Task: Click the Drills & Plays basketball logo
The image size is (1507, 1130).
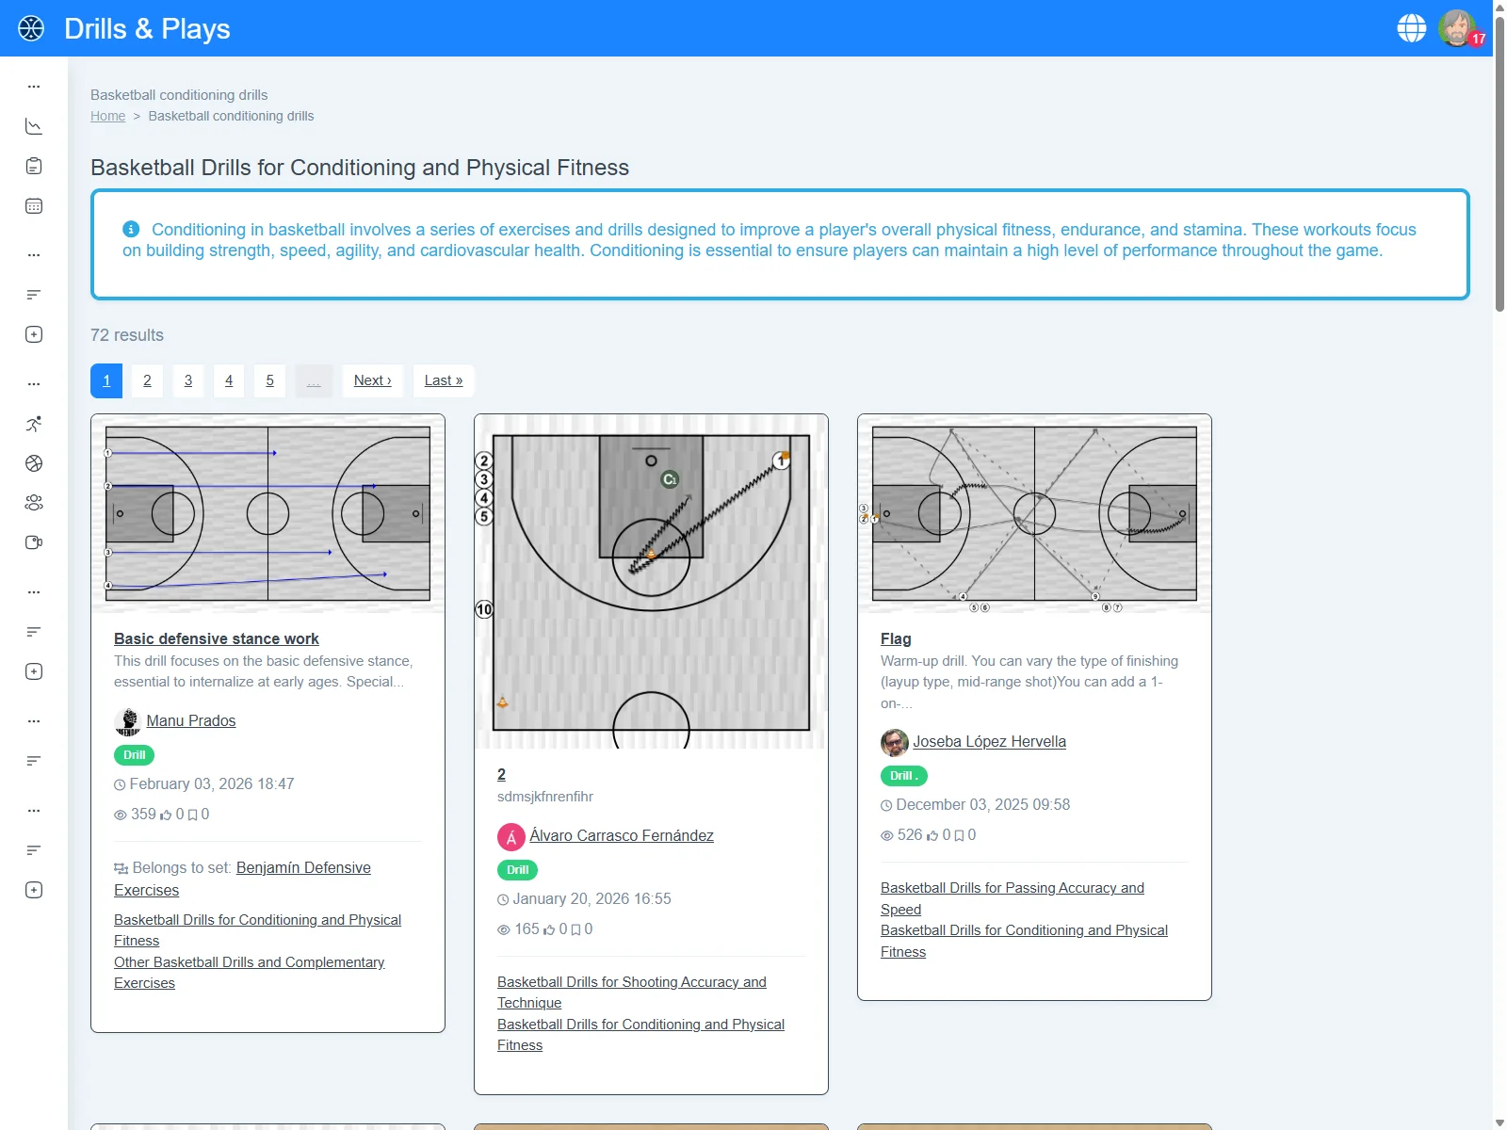Action: [x=31, y=28]
